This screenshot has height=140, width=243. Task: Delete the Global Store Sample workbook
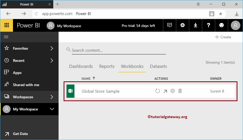(180, 91)
